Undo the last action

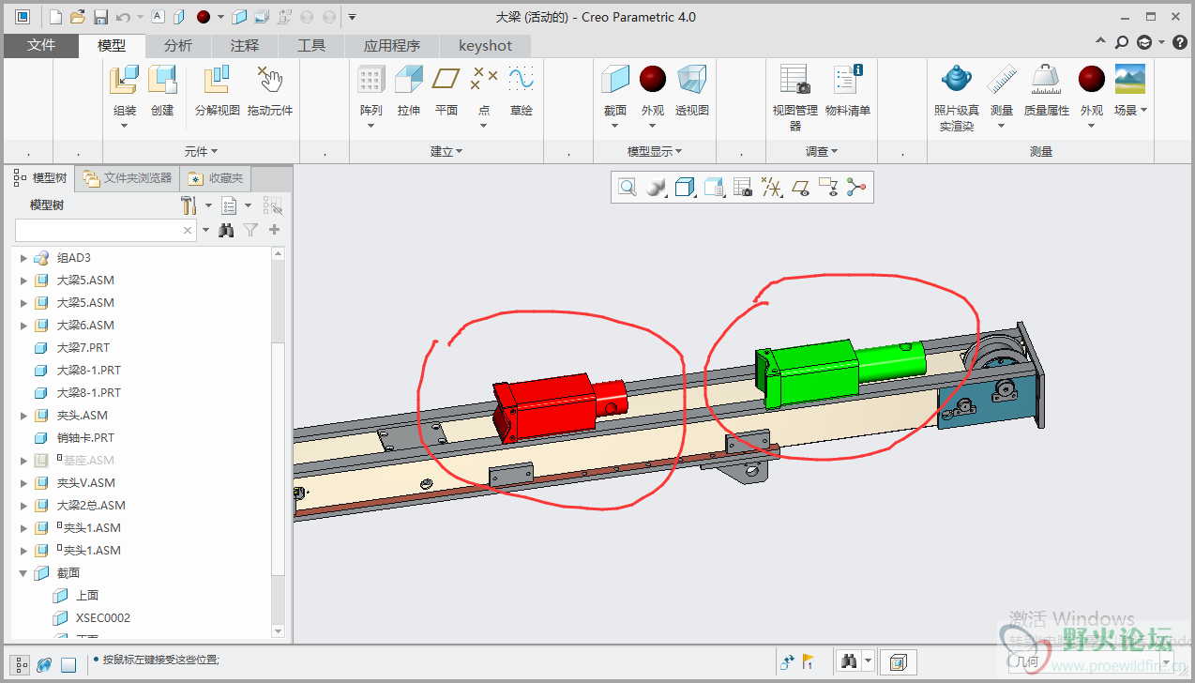coord(123,17)
